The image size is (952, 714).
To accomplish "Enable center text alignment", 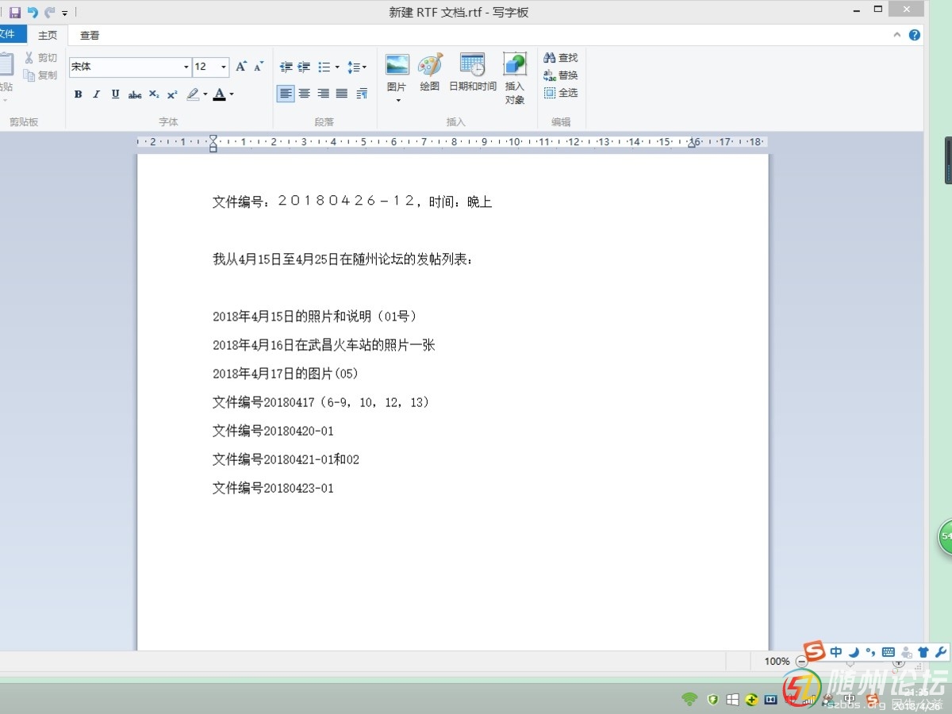I will click(304, 94).
